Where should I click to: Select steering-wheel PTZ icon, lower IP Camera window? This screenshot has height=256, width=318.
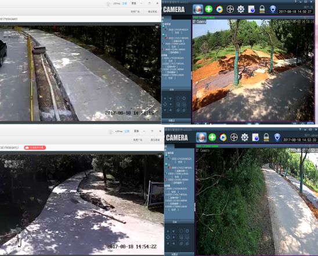tap(234, 137)
